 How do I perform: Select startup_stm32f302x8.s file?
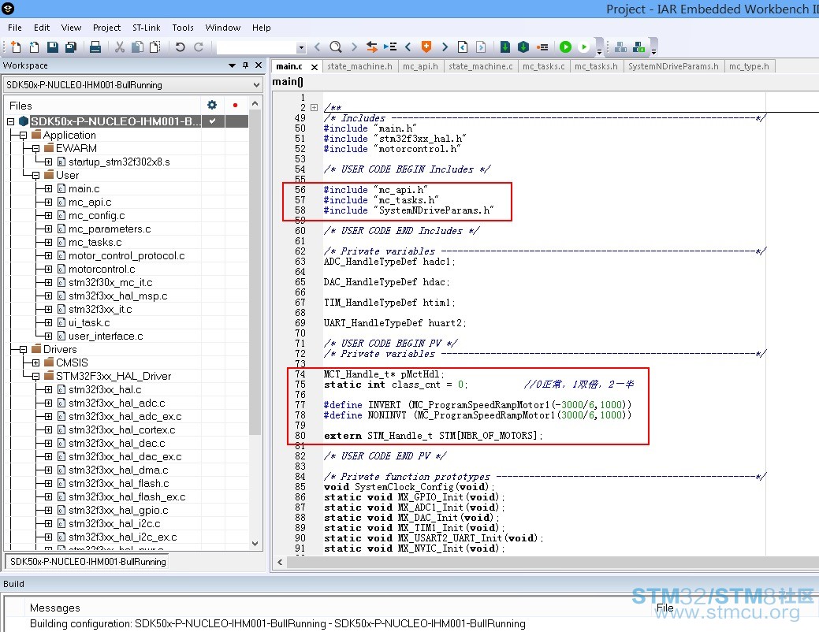coord(119,162)
